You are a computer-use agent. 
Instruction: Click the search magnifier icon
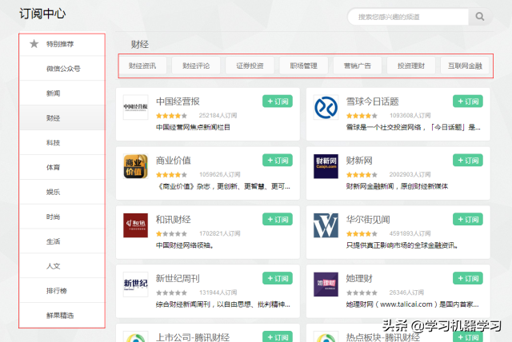(x=480, y=16)
